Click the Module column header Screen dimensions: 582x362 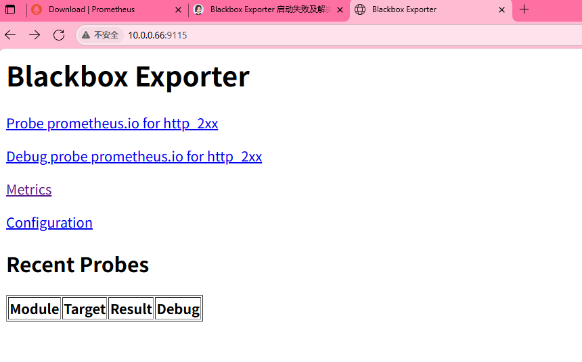click(35, 309)
